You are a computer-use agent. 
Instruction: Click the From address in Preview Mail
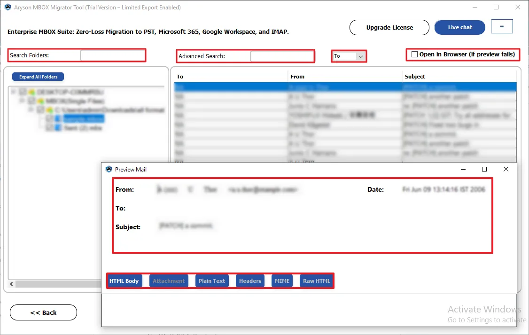click(x=263, y=190)
